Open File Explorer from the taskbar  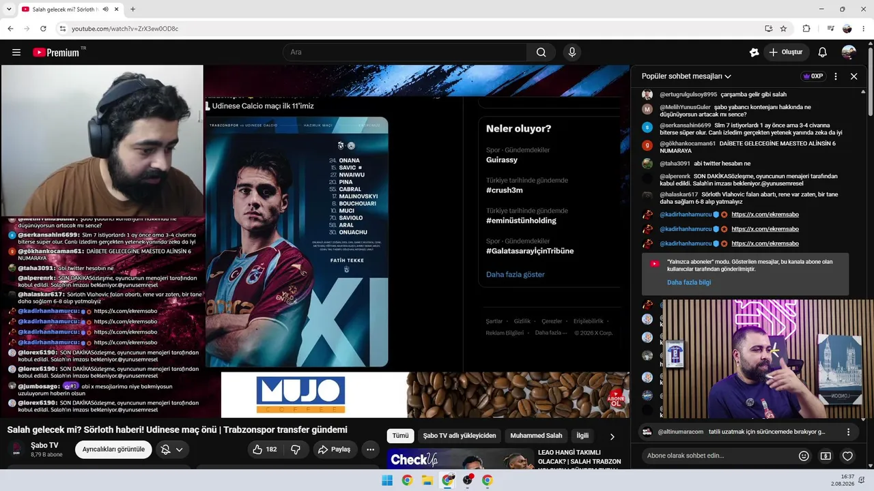click(x=427, y=480)
